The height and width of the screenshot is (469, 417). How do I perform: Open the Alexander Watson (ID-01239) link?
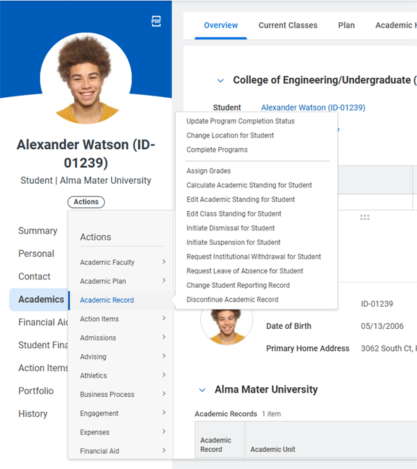tap(313, 108)
